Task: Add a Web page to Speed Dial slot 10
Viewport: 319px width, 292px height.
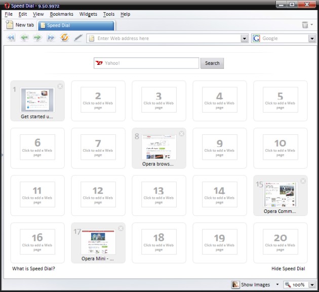Action: (281, 147)
